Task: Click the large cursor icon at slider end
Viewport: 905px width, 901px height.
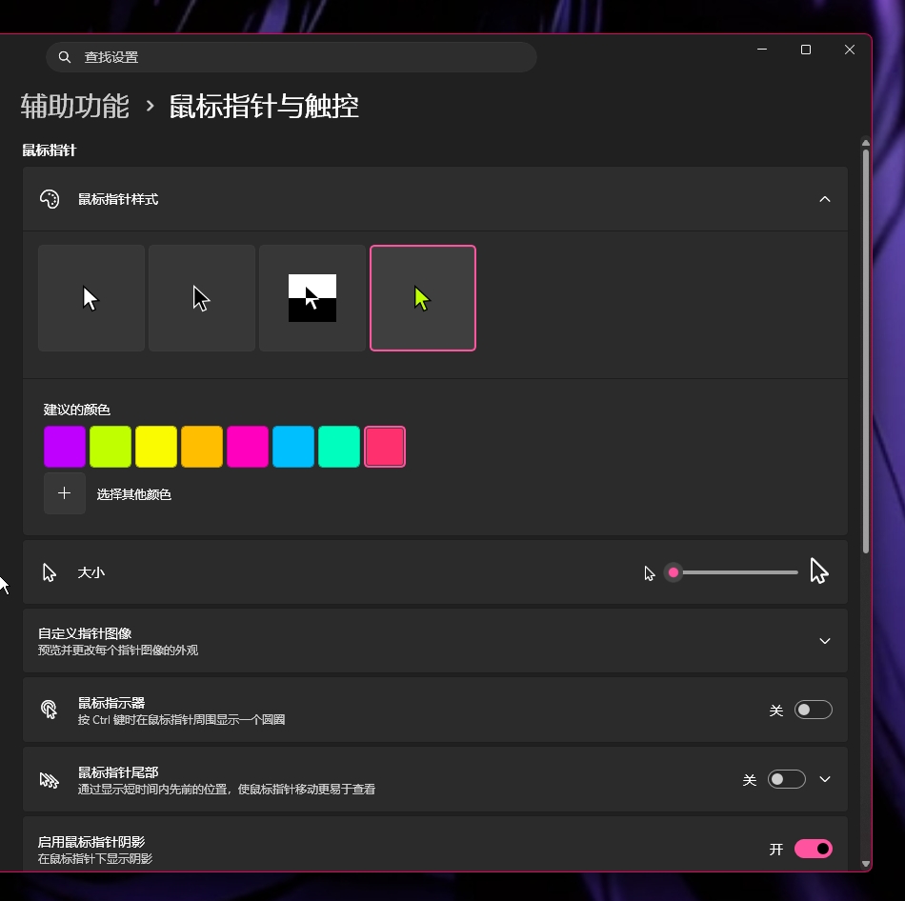Action: (819, 571)
